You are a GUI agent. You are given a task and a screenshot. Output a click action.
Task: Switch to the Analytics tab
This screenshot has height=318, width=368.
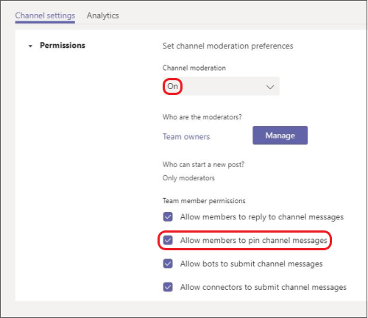(x=103, y=15)
